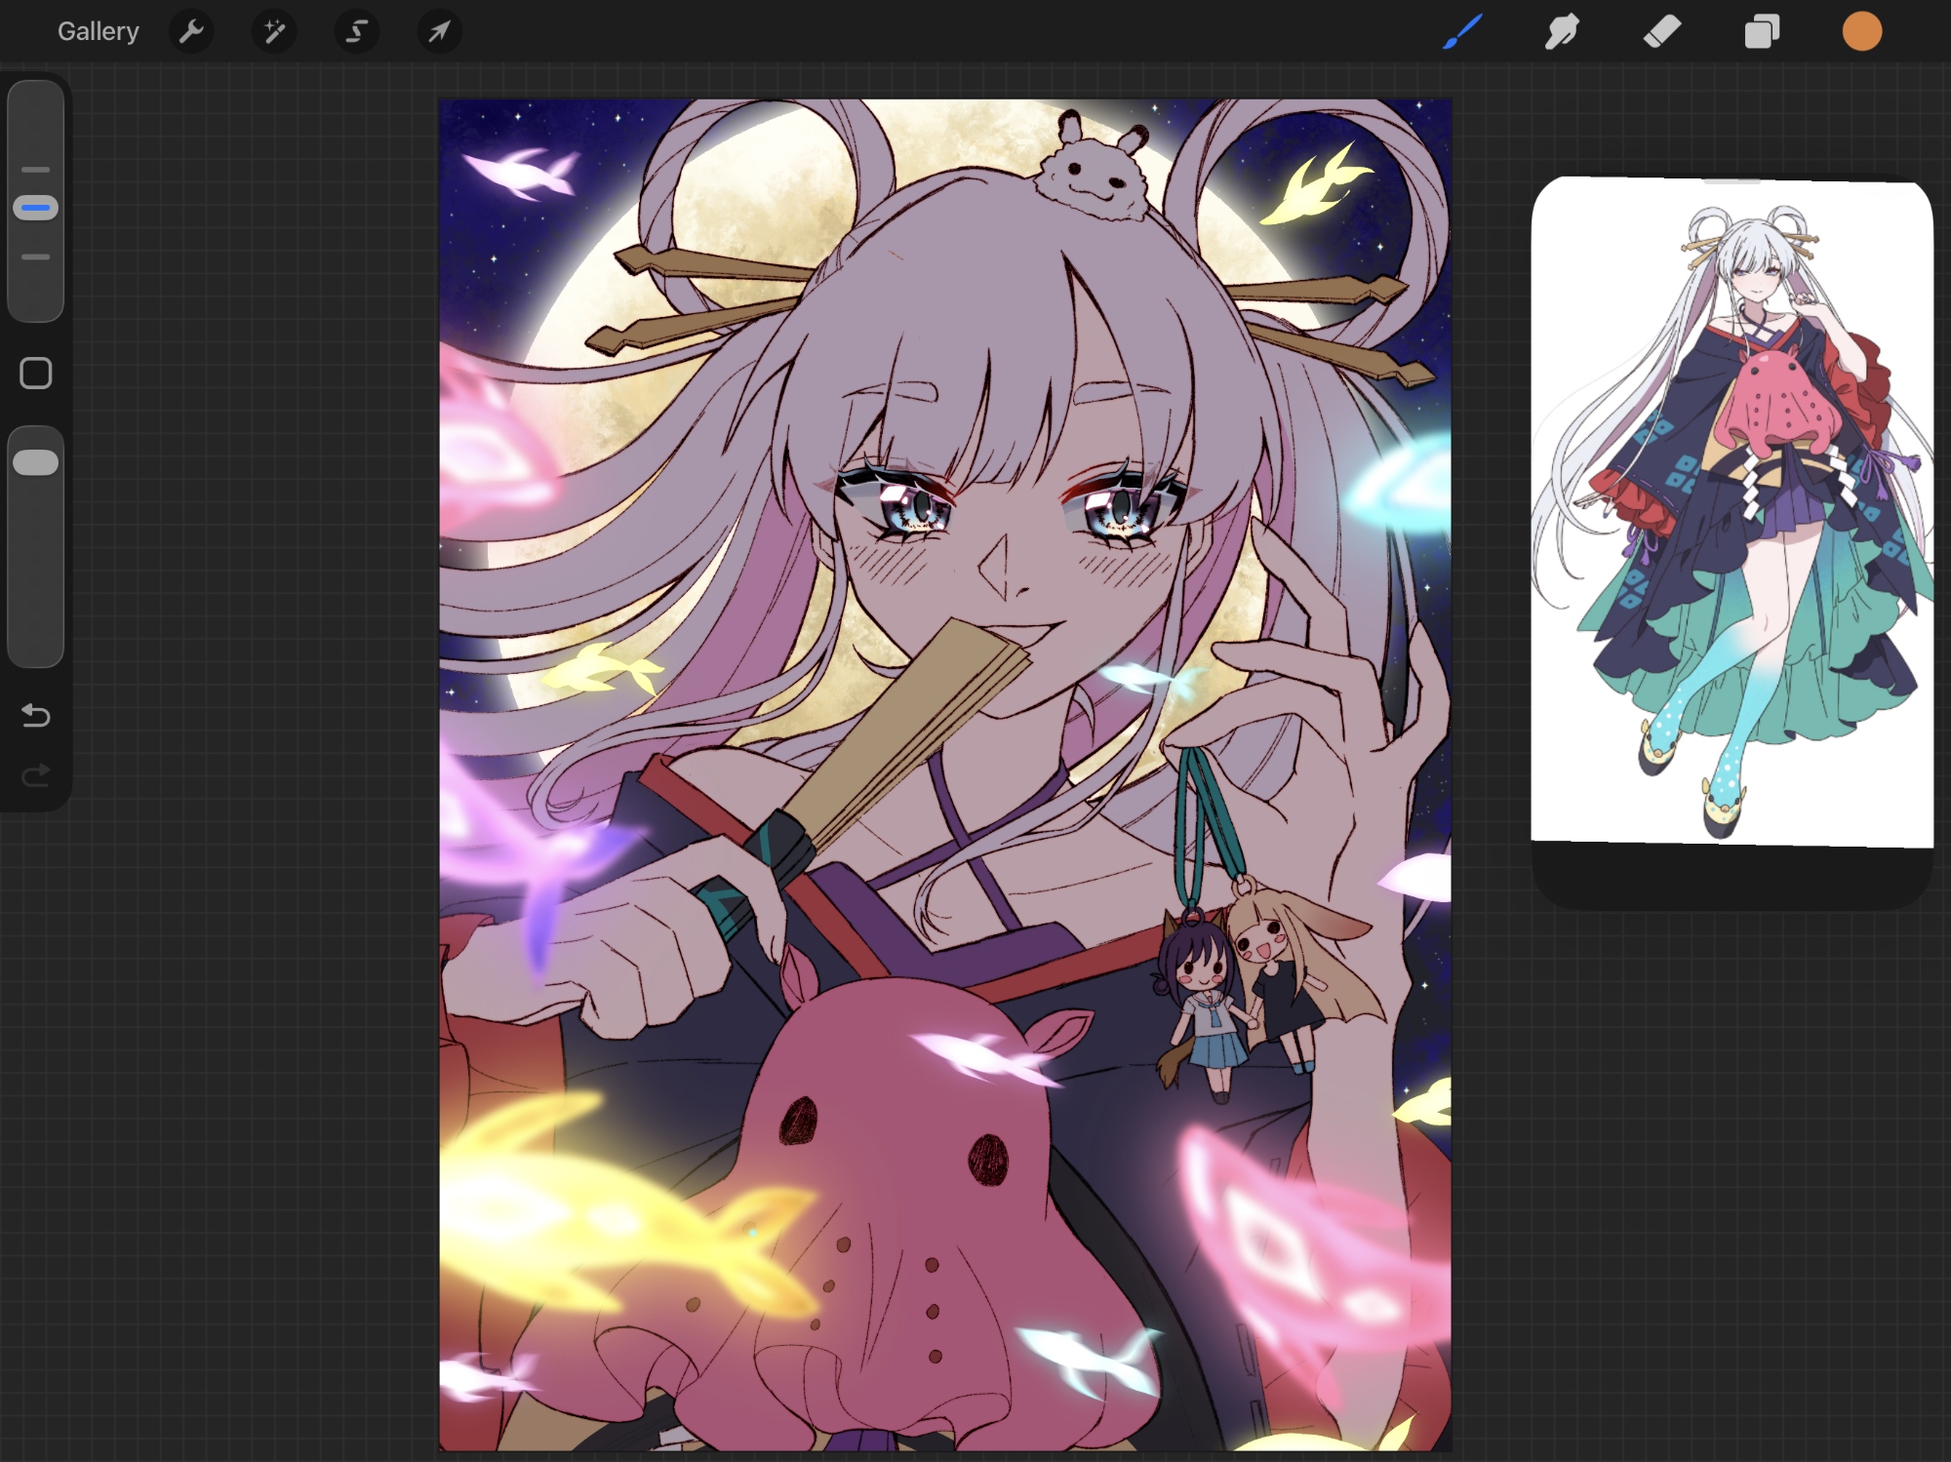Select the Smudge tool

tap(1562, 31)
